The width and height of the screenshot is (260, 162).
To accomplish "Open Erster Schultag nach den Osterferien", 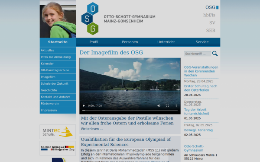I will pyautogui.click(x=201, y=88).
